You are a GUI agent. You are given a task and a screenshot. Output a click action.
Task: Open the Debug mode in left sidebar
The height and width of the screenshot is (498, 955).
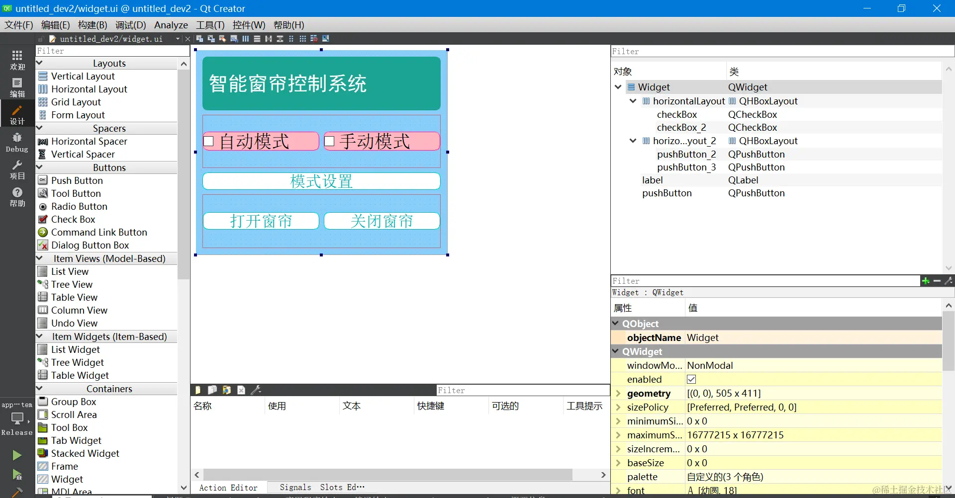tap(17, 143)
